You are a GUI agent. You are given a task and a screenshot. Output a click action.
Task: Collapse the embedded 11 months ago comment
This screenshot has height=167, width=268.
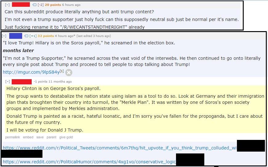[7, 82]
